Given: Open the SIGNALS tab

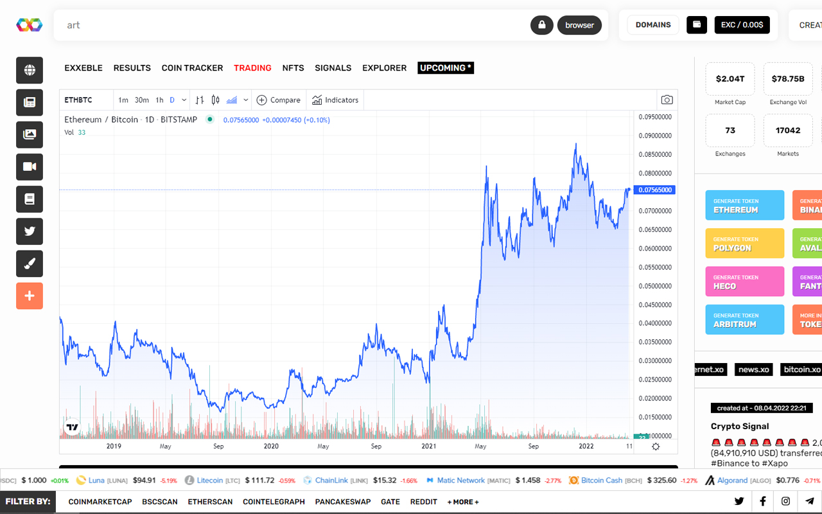Looking at the screenshot, I should (x=333, y=67).
